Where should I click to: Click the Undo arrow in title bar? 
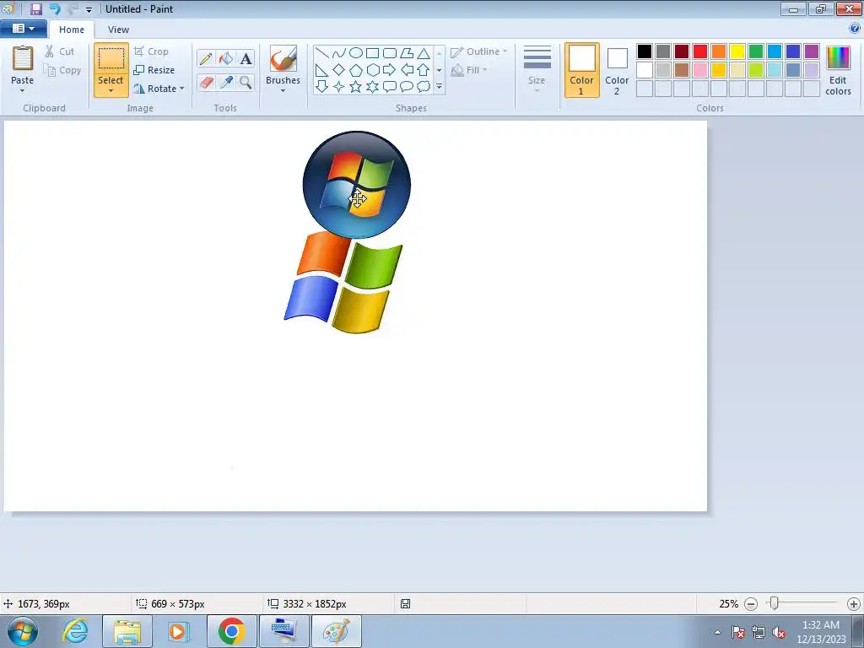tap(55, 8)
